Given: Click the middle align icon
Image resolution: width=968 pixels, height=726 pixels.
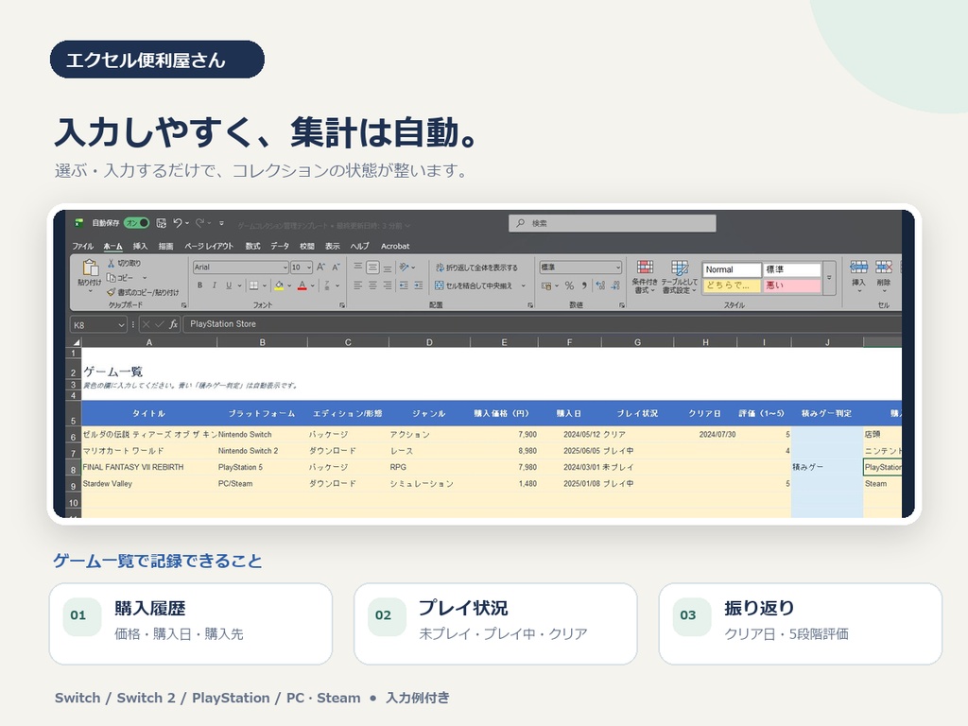Looking at the screenshot, I should click(x=372, y=268).
